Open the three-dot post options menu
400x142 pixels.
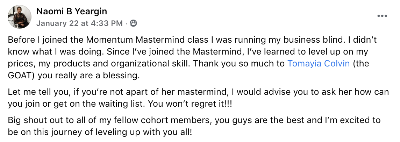tap(382, 16)
